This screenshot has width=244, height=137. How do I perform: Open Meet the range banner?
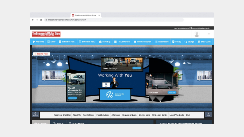(122, 64)
